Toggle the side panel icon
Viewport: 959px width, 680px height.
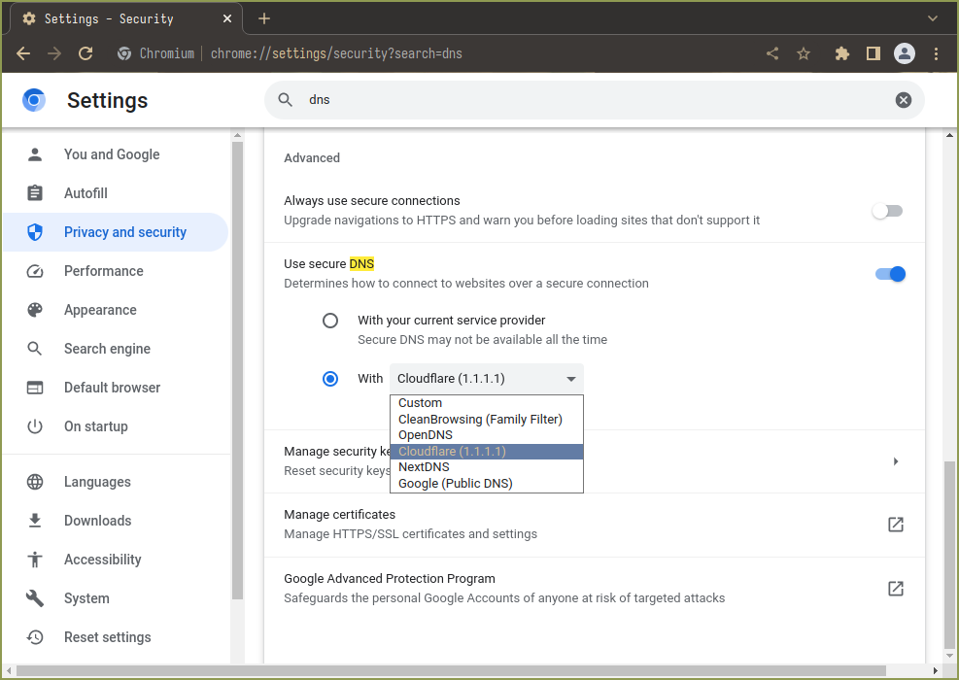click(x=873, y=53)
